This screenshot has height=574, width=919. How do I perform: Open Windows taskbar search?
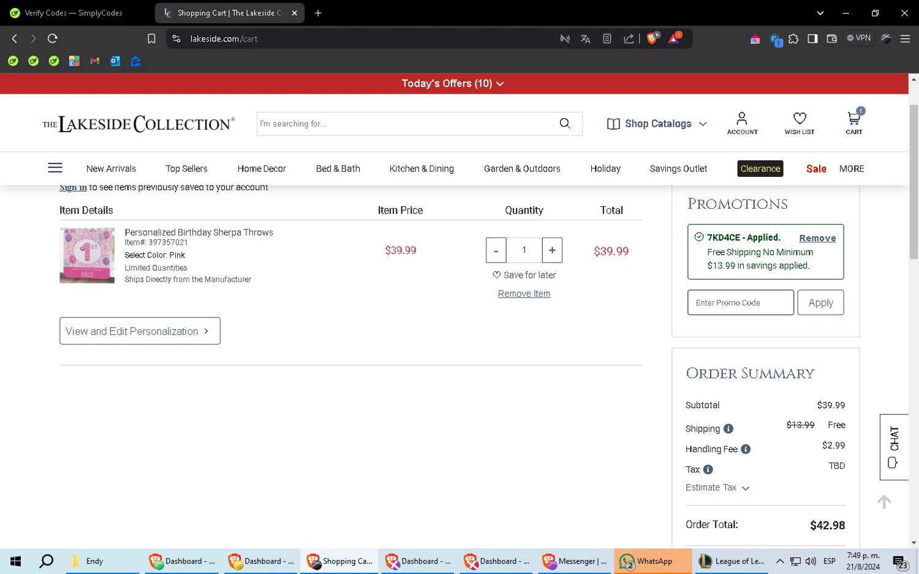tap(47, 561)
